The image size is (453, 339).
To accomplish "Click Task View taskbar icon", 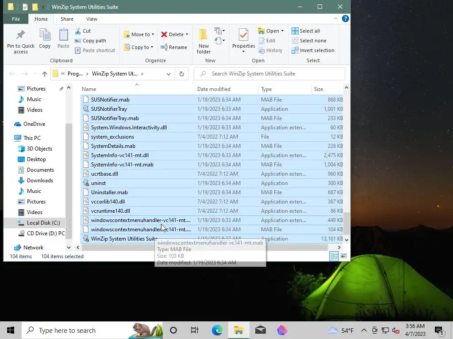I will [195, 330].
